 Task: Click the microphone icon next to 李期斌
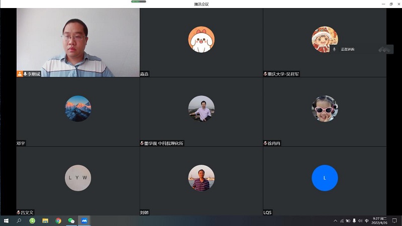[25, 74]
